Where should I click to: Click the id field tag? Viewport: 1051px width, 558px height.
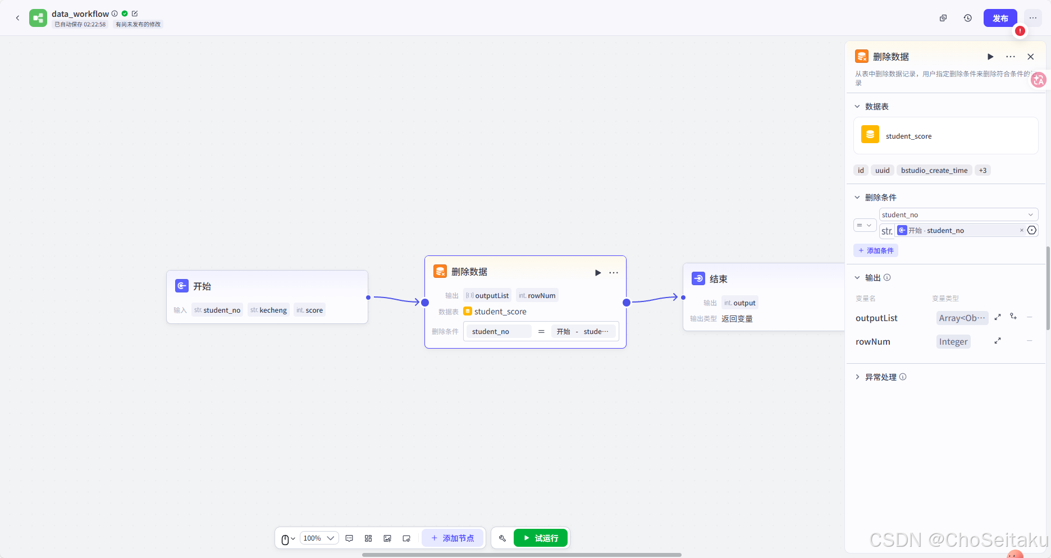[x=861, y=170]
